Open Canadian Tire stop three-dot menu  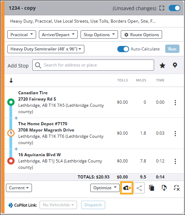click(x=175, y=102)
